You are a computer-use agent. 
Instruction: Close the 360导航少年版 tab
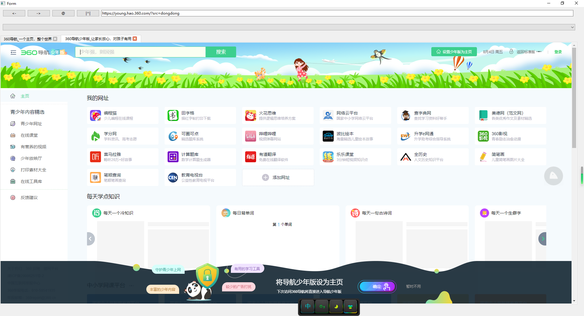135,39
